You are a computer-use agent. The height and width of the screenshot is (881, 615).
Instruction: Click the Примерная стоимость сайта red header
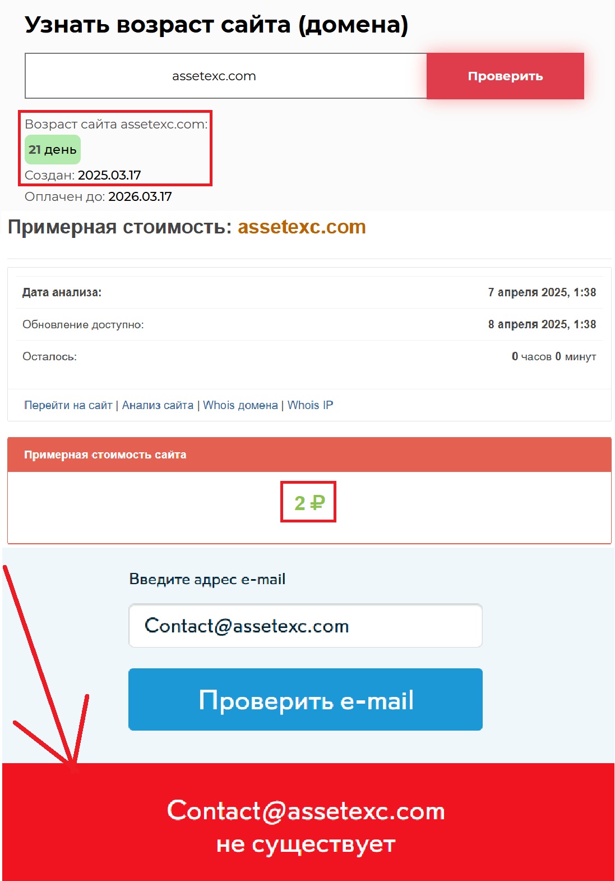tap(309, 455)
